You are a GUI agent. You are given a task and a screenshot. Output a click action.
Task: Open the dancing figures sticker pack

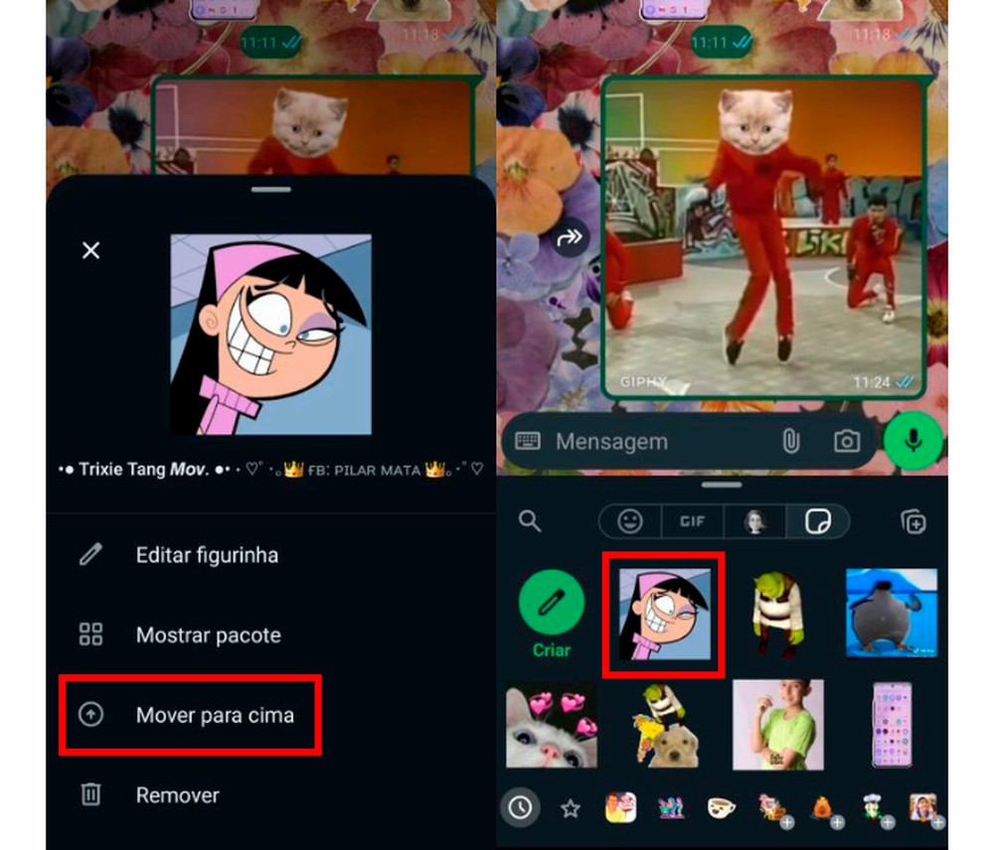(671, 807)
